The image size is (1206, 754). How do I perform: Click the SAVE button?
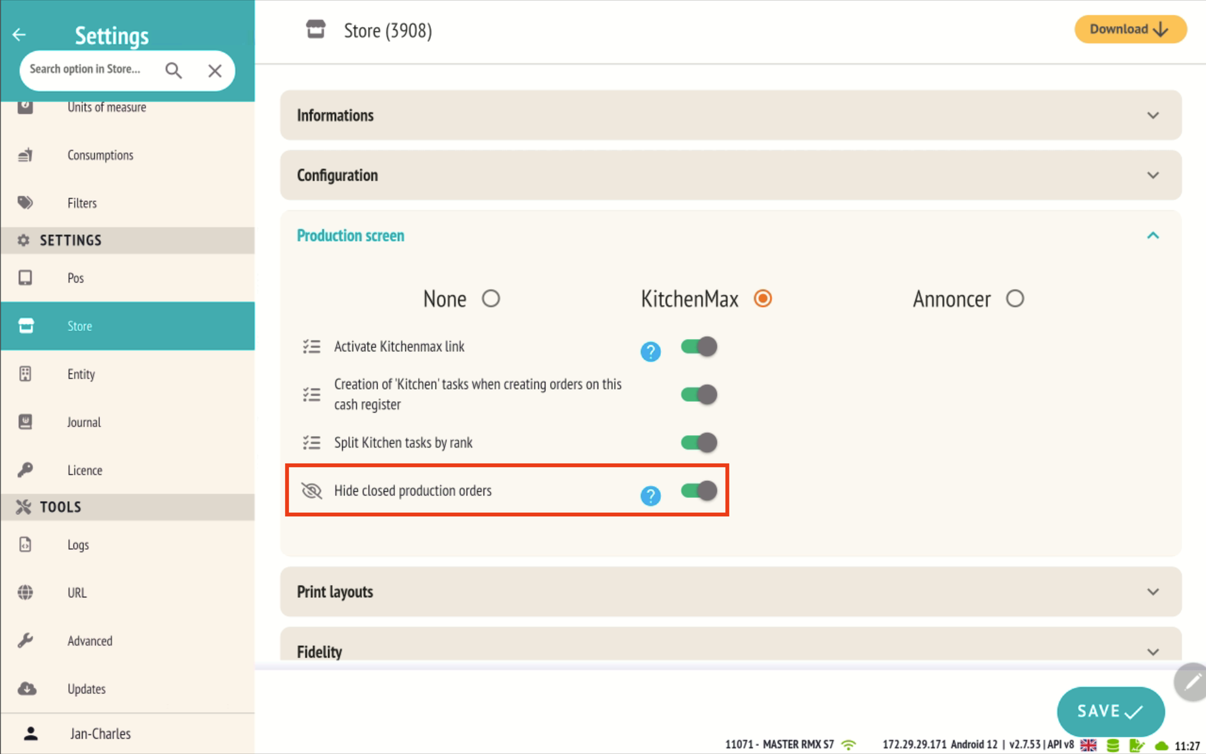tap(1110, 711)
